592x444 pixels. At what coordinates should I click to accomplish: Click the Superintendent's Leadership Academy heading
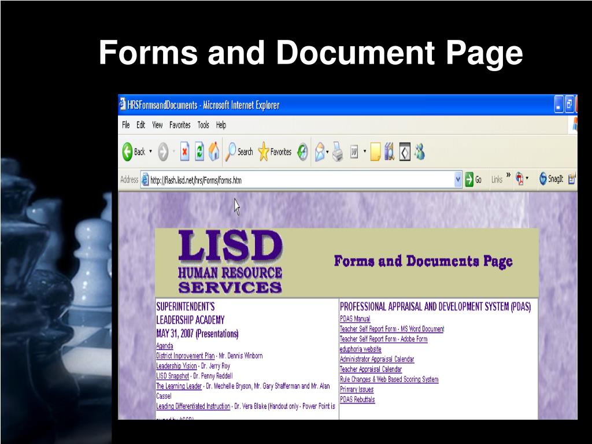pos(198,320)
